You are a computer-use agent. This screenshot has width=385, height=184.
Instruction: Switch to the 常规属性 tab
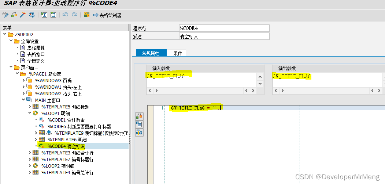tap(151, 53)
